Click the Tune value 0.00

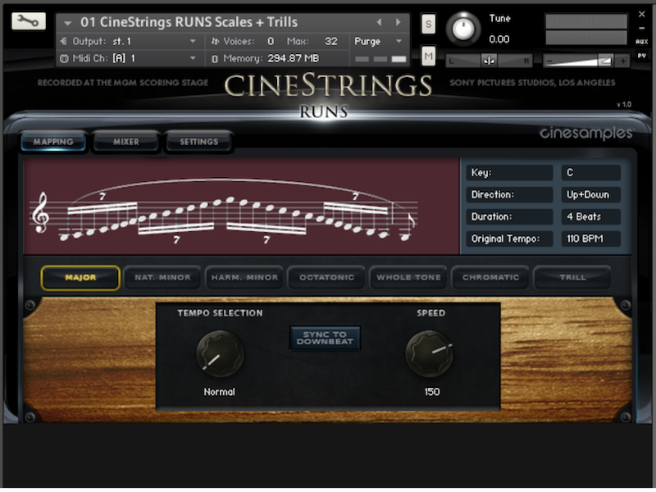click(x=499, y=39)
